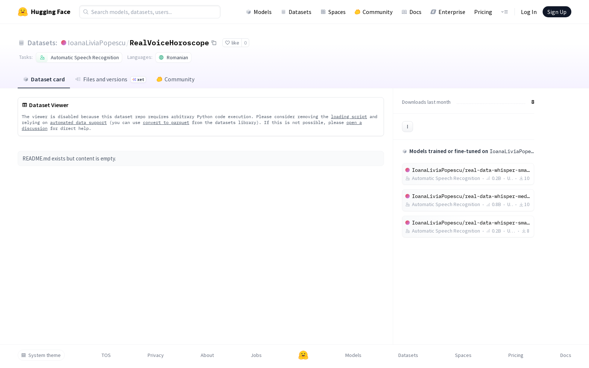
Task: Select the Romanian language tag
Action: click(x=173, y=57)
